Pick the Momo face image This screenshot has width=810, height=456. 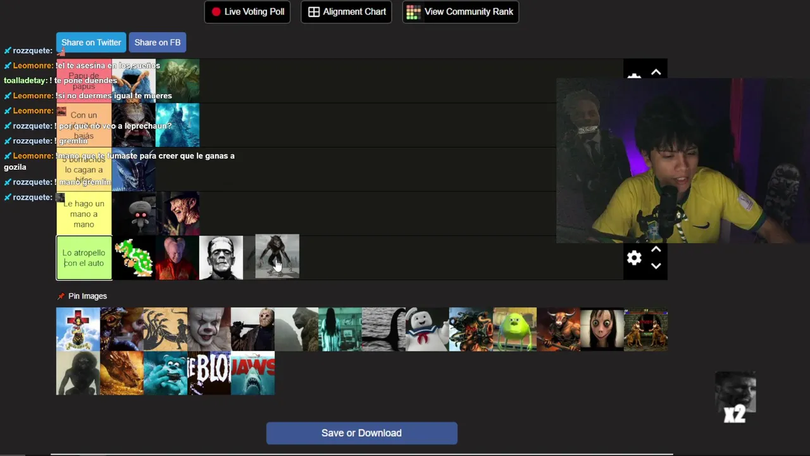[602, 329]
